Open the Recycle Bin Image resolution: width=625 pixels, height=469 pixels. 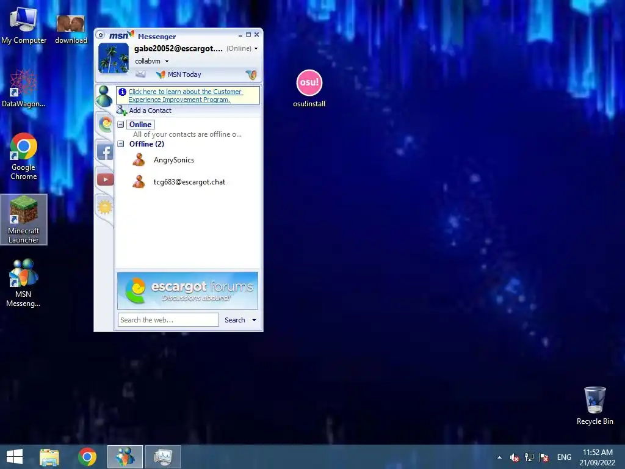594,405
